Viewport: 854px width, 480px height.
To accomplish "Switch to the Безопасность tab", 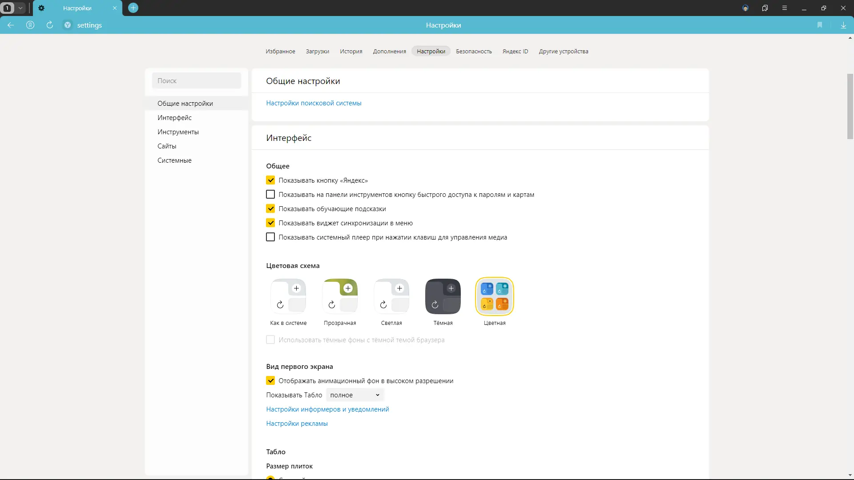I will [474, 52].
